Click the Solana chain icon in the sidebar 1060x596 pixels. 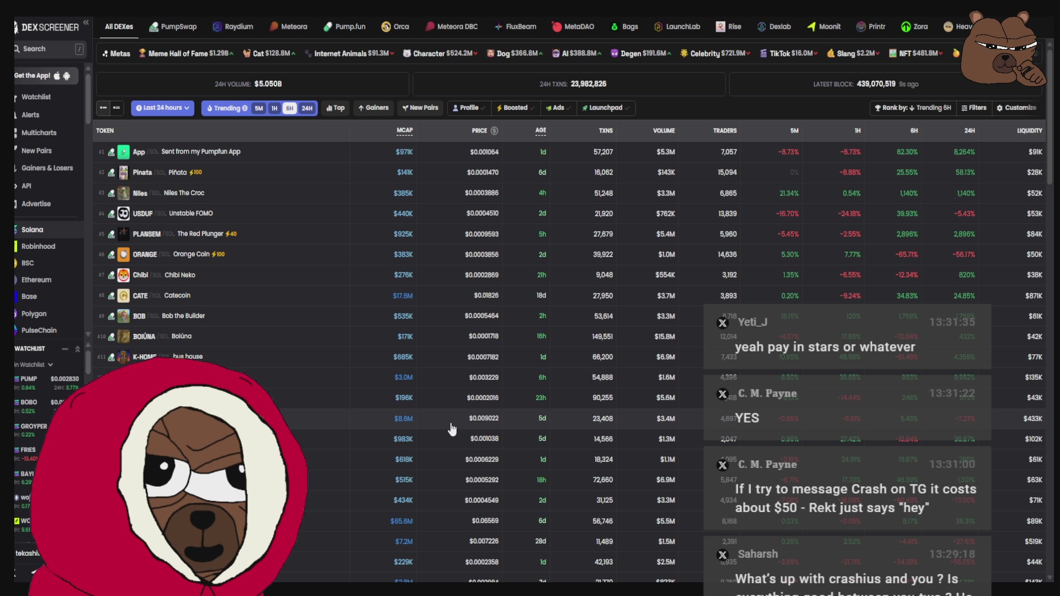(x=16, y=230)
